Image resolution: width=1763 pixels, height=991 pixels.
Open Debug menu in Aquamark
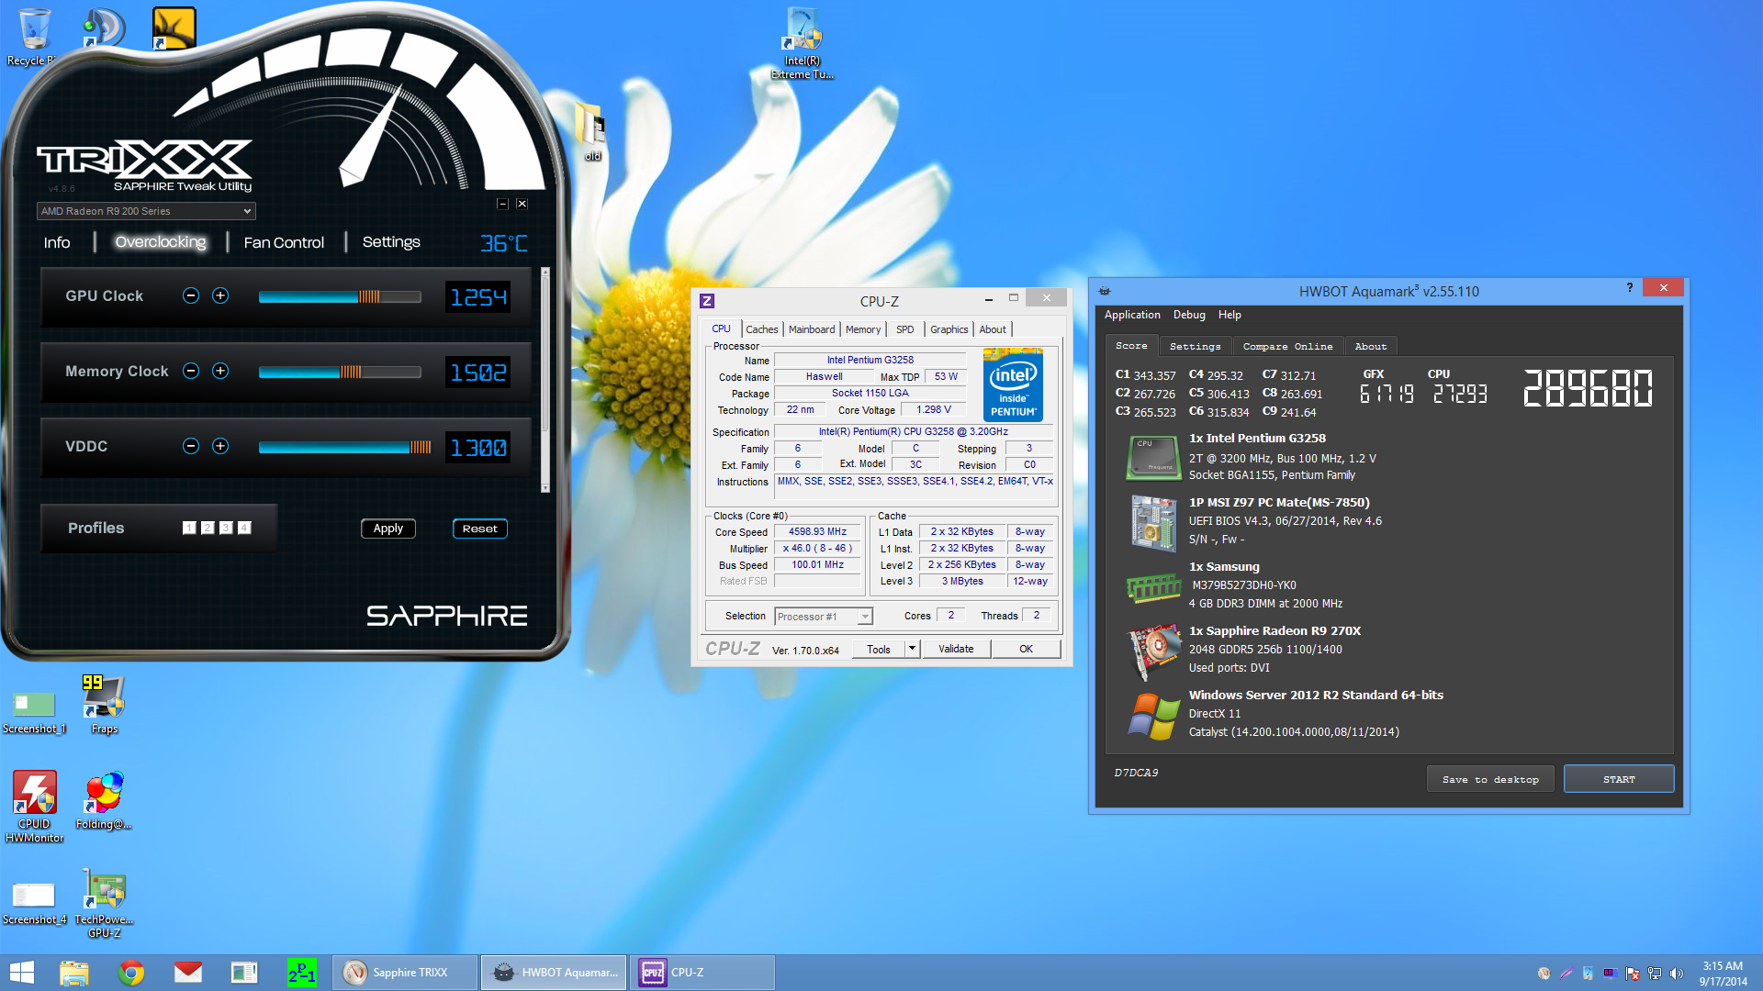point(1189,315)
